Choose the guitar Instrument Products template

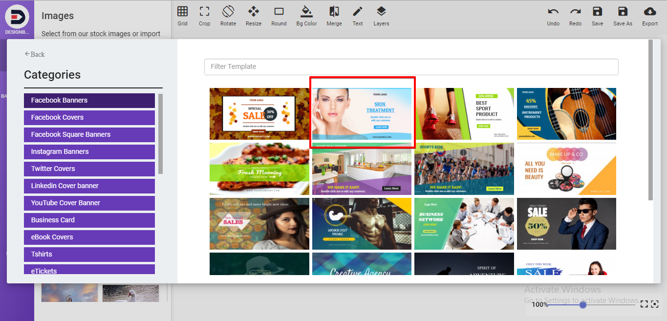[x=566, y=114]
